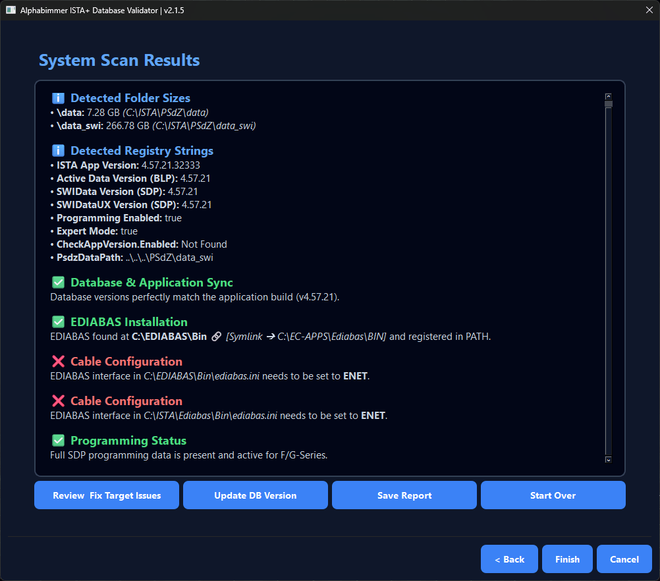Select the Programming Enabled: true line
This screenshot has height=581, width=660.
(116, 218)
